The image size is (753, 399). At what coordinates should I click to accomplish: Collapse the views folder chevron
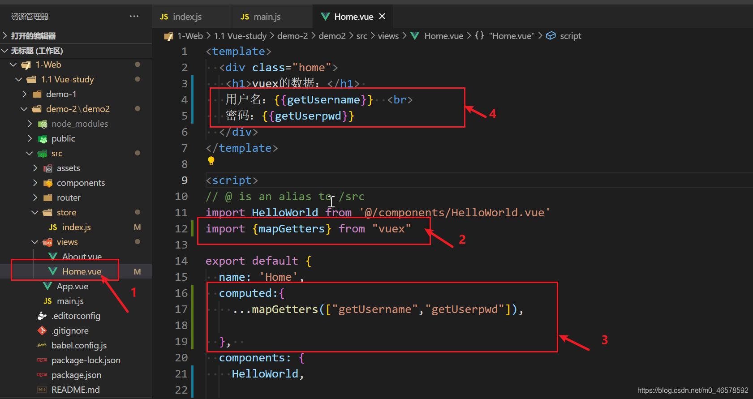point(35,242)
